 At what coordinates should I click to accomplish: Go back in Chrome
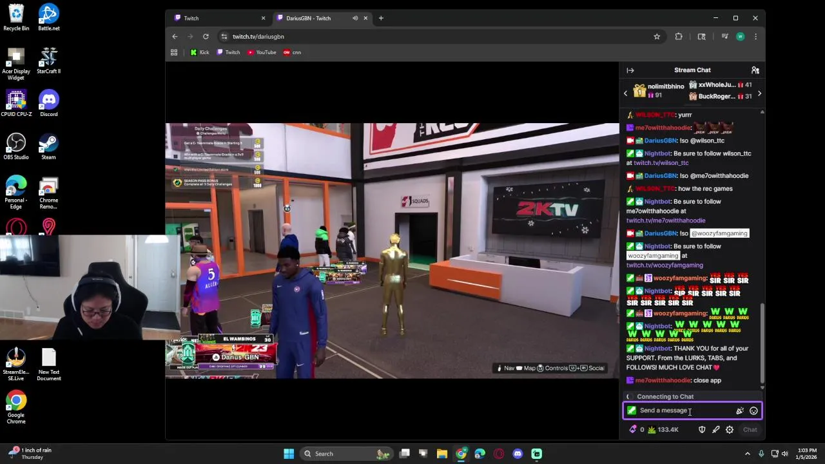175,37
